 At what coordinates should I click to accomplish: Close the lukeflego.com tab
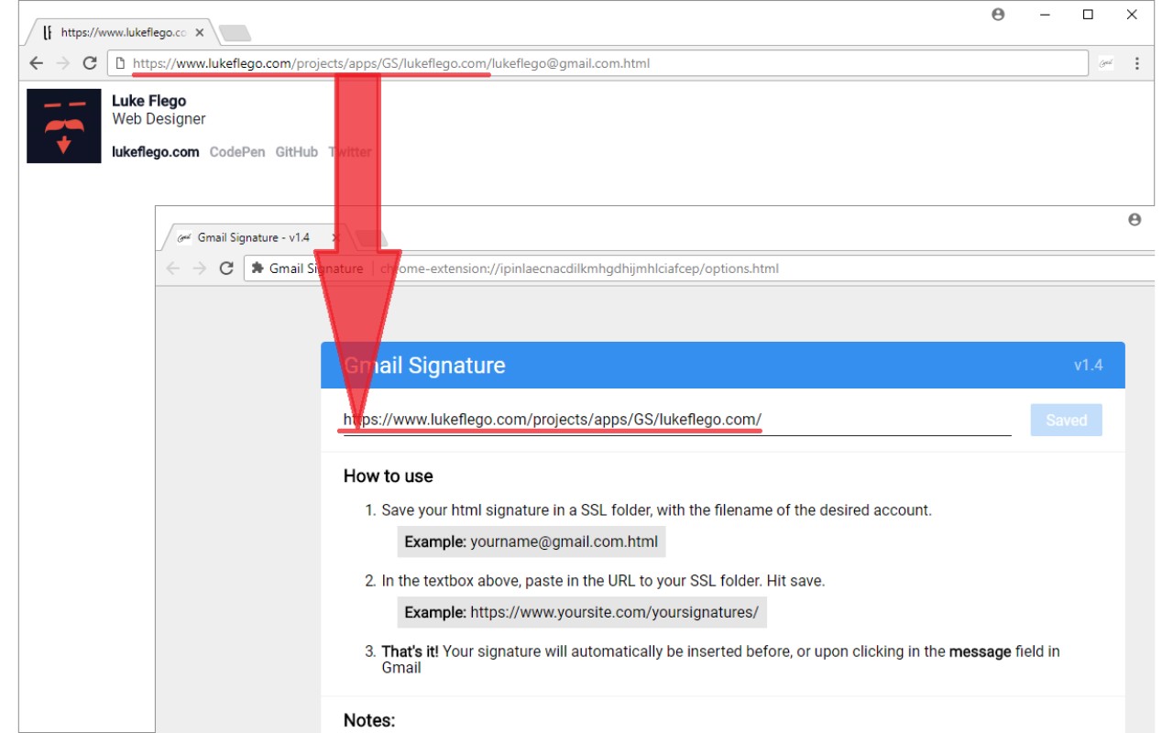tap(200, 32)
